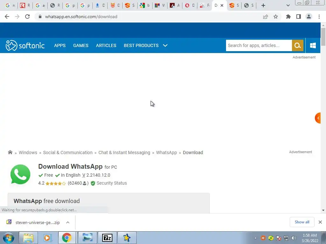Open the Chrome profile avatar menu
The image size is (326, 244).
(309, 17)
